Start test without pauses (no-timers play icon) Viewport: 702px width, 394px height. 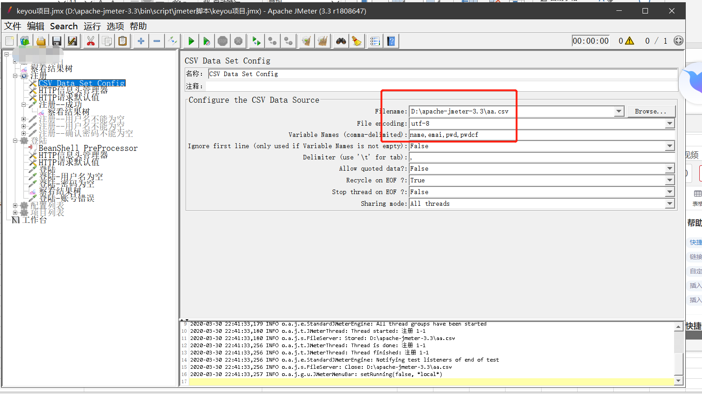[x=207, y=41]
